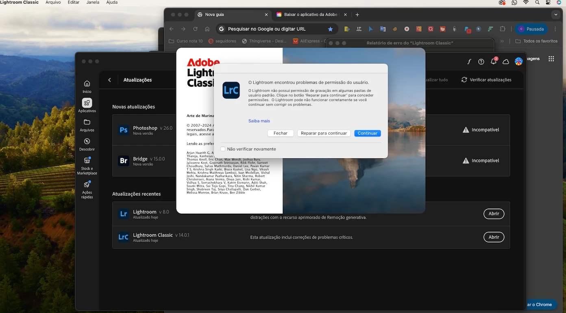Click Creative Cloud menu bar icon

(502, 2)
